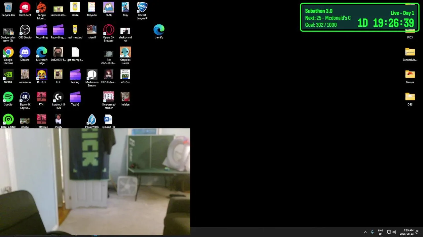Open the 6:29 AM clock calendar
This screenshot has height=237, width=423.
[406, 232]
